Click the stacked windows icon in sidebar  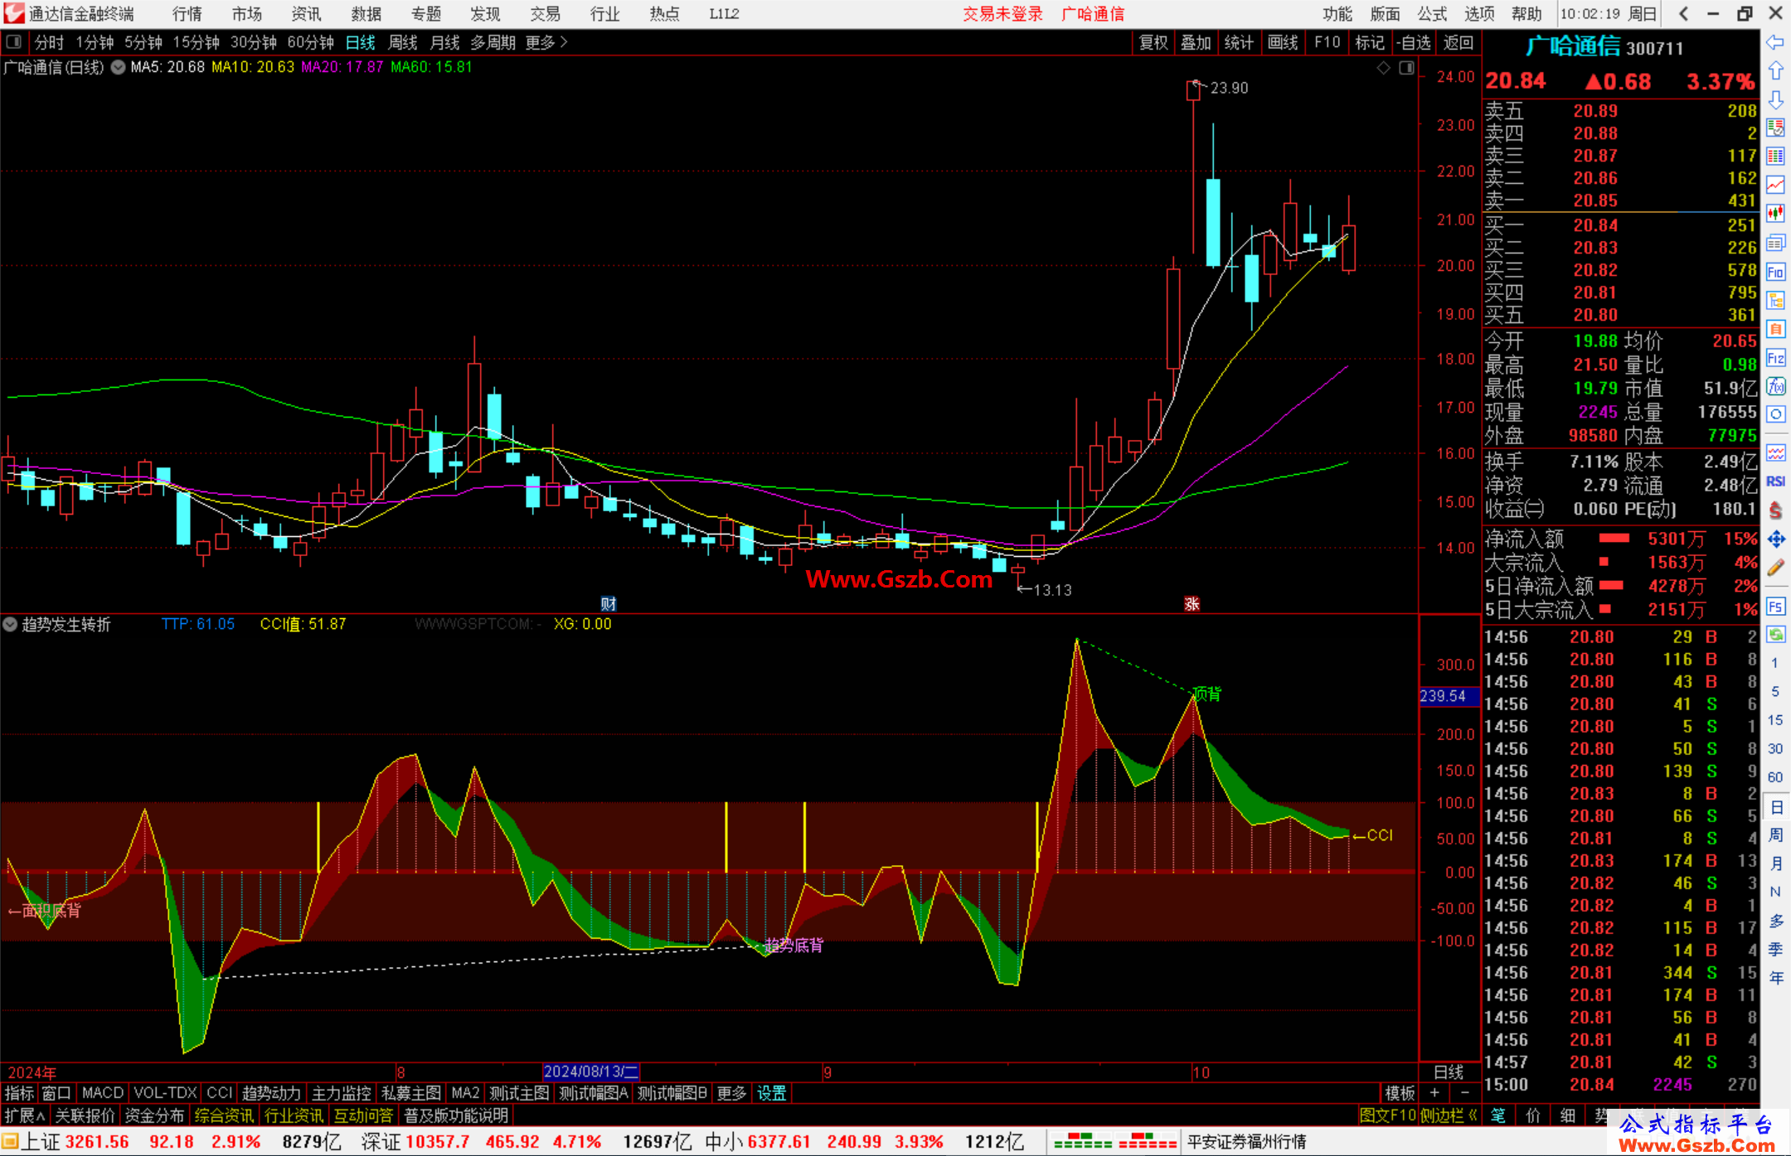(1775, 243)
